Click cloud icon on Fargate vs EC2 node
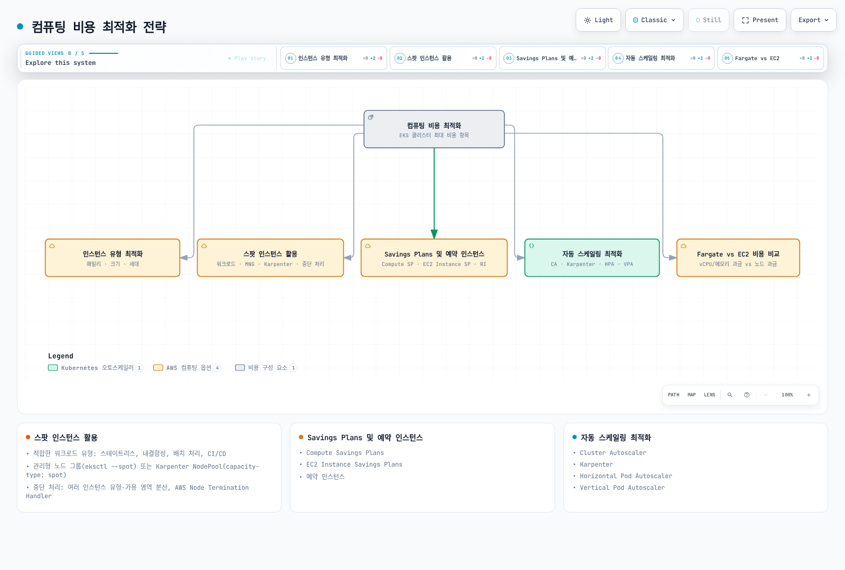845x570 pixels. click(683, 246)
